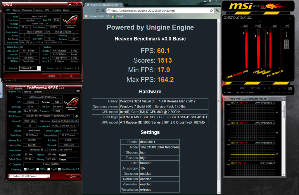Open the Graphics tab in CPU-Z
The image size is (299, 195).
pyautogui.click(x=56, y=10)
